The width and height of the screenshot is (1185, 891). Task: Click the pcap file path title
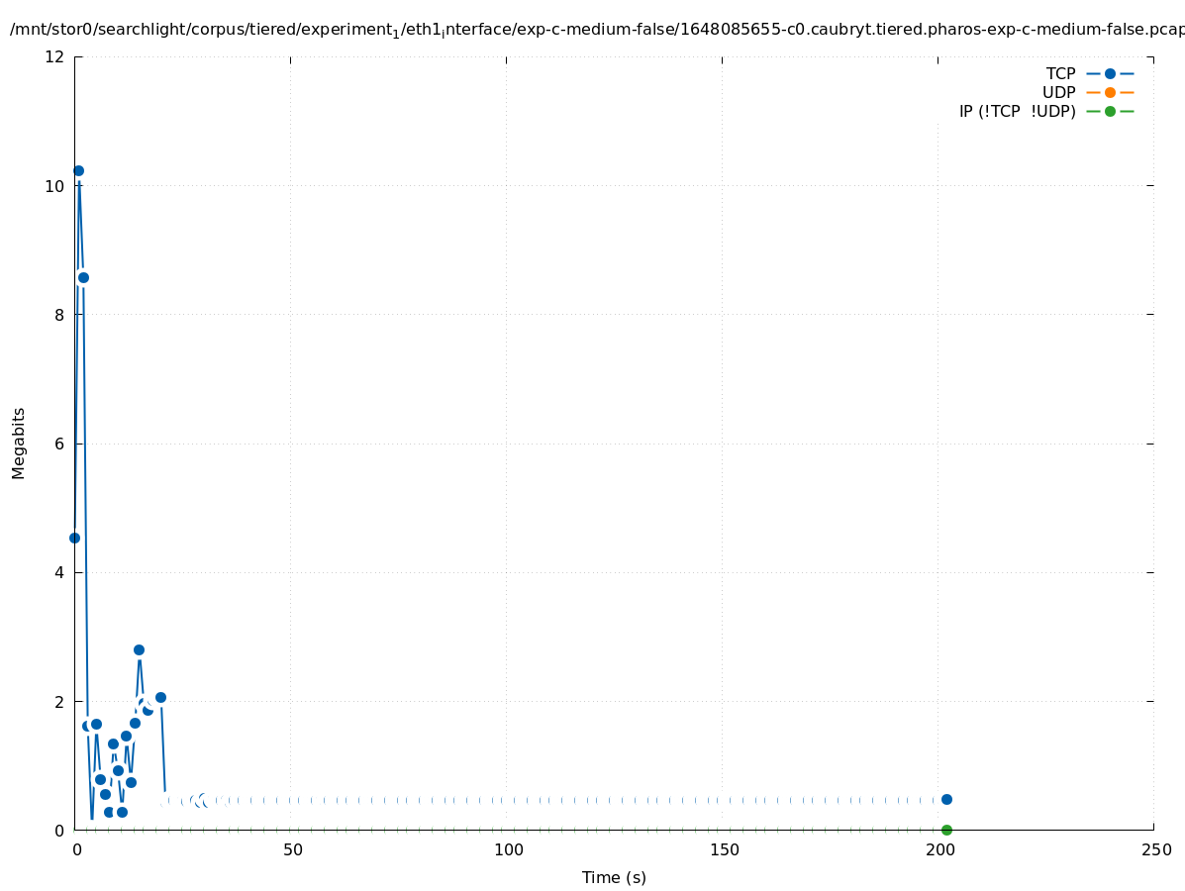[596, 30]
